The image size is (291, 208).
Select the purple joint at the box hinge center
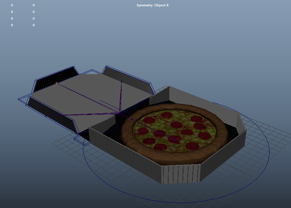click(120, 113)
